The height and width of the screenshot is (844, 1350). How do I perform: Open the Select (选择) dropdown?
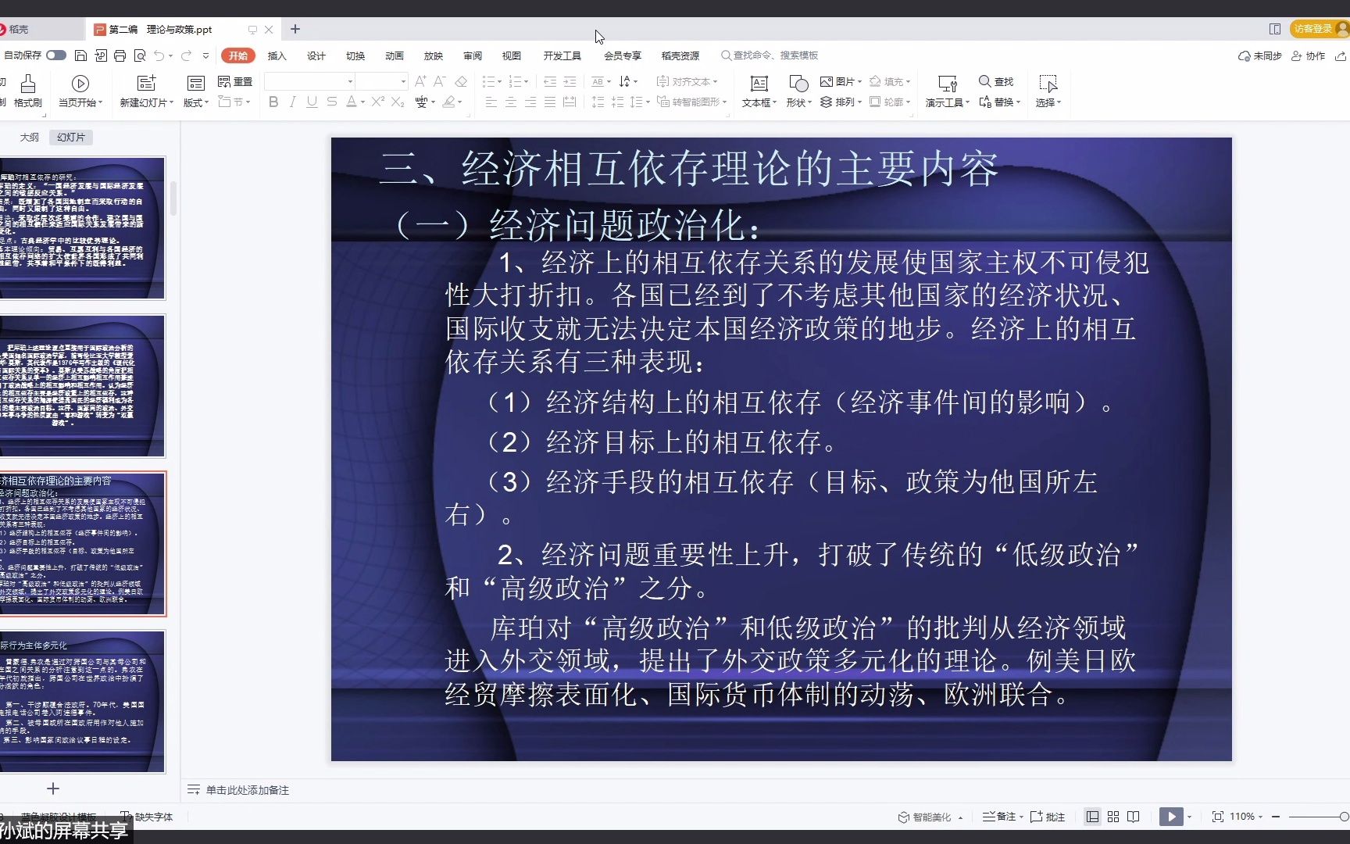click(1048, 102)
